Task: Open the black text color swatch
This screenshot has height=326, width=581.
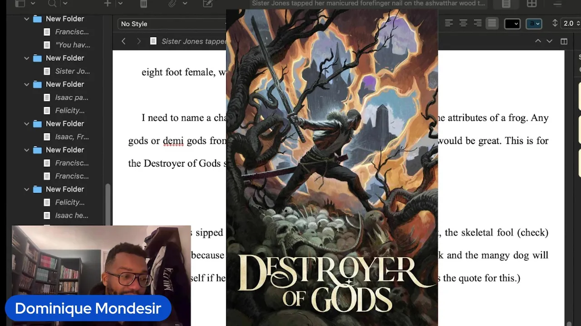Action: click(512, 24)
